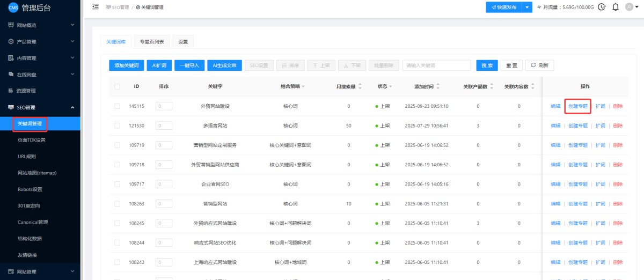Click the keyword search input field
The height and width of the screenshot is (280, 644).
pos(436,65)
